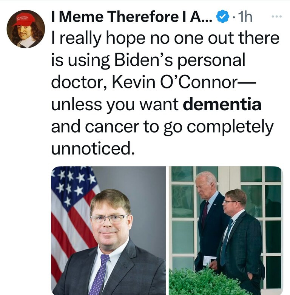Open the poster's round profile avatar
Screen dimensions: 290x295
pos(26,29)
